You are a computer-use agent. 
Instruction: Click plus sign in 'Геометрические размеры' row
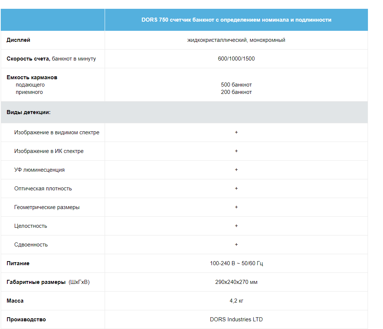(236, 207)
